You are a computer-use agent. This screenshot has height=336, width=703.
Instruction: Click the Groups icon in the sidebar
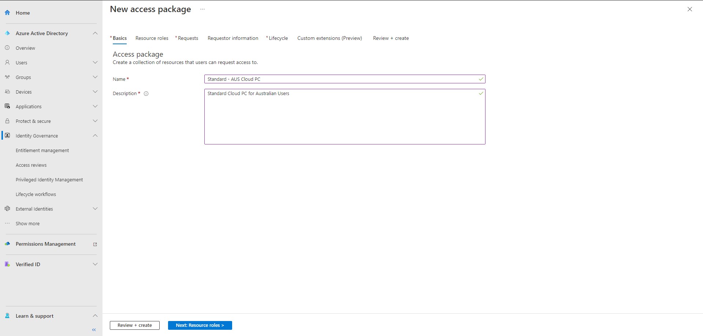pyautogui.click(x=7, y=77)
